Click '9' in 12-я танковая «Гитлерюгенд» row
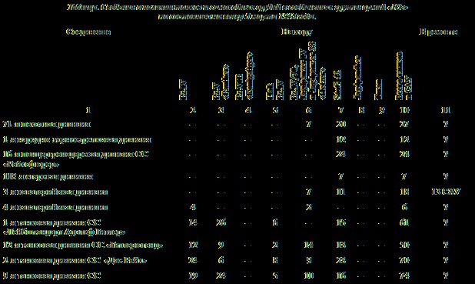Image resolution: width=475 pixels, height=284 pixels. 221,245
